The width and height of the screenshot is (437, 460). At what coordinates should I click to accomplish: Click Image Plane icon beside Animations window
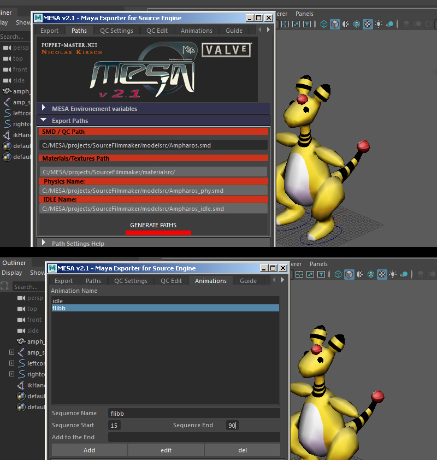point(310,274)
